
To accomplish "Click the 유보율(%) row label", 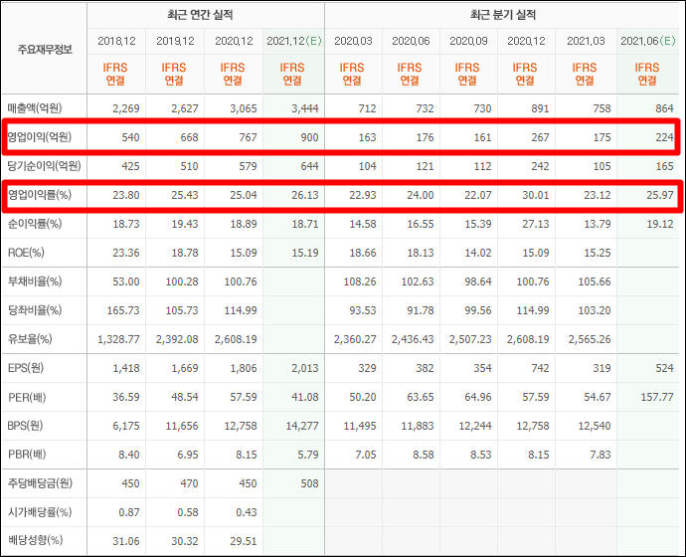I will coord(30,339).
